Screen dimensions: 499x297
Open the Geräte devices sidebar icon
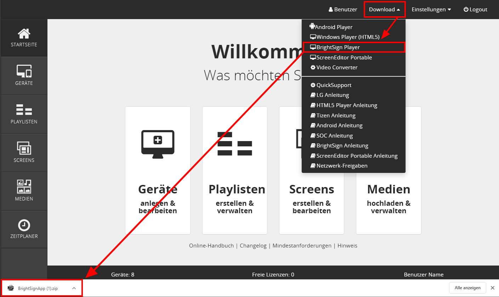(24, 71)
